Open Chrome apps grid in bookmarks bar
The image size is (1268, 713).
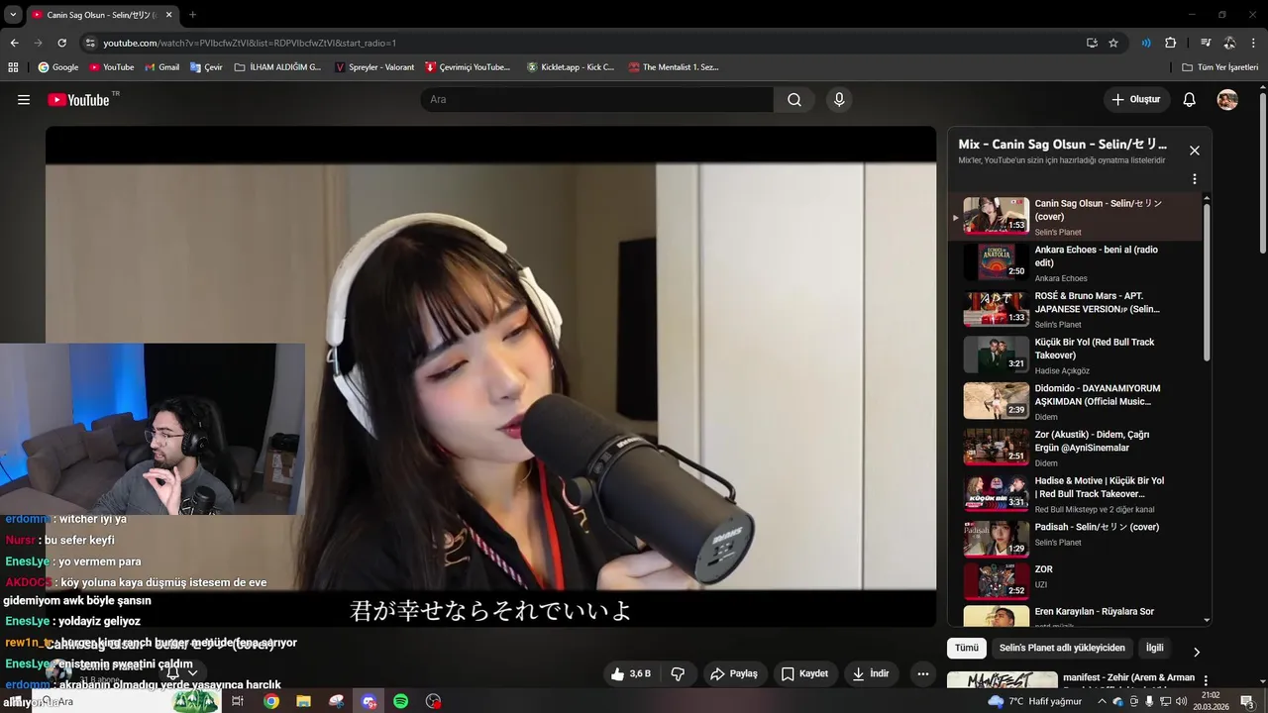click(x=13, y=67)
